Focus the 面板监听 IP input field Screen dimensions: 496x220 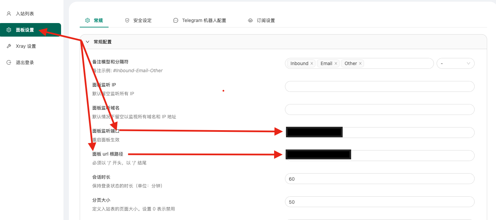click(379, 86)
